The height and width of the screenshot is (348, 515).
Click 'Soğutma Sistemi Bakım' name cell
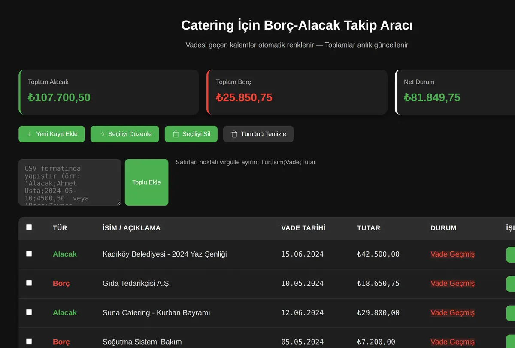[x=142, y=342]
